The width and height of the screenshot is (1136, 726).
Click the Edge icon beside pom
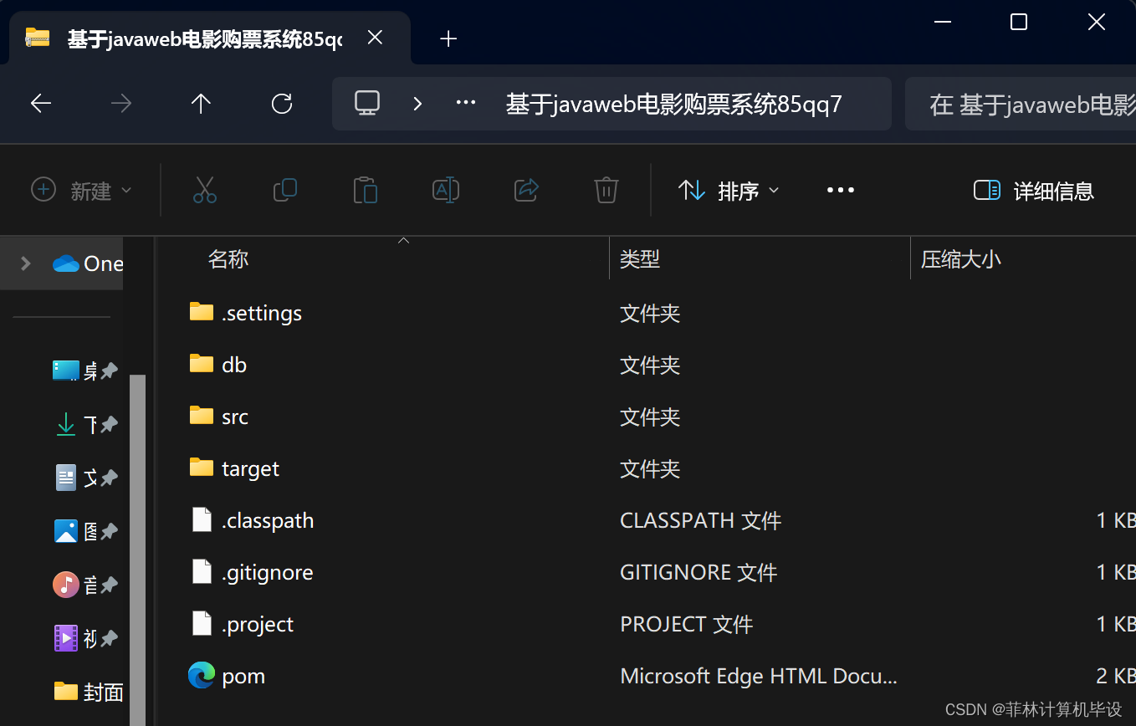(x=202, y=676)
